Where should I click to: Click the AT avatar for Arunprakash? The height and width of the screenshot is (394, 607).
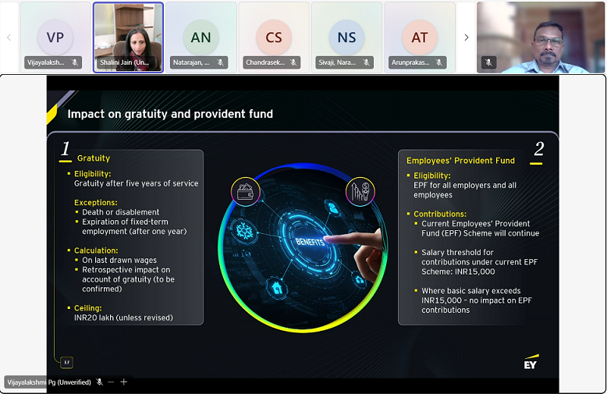420,37
